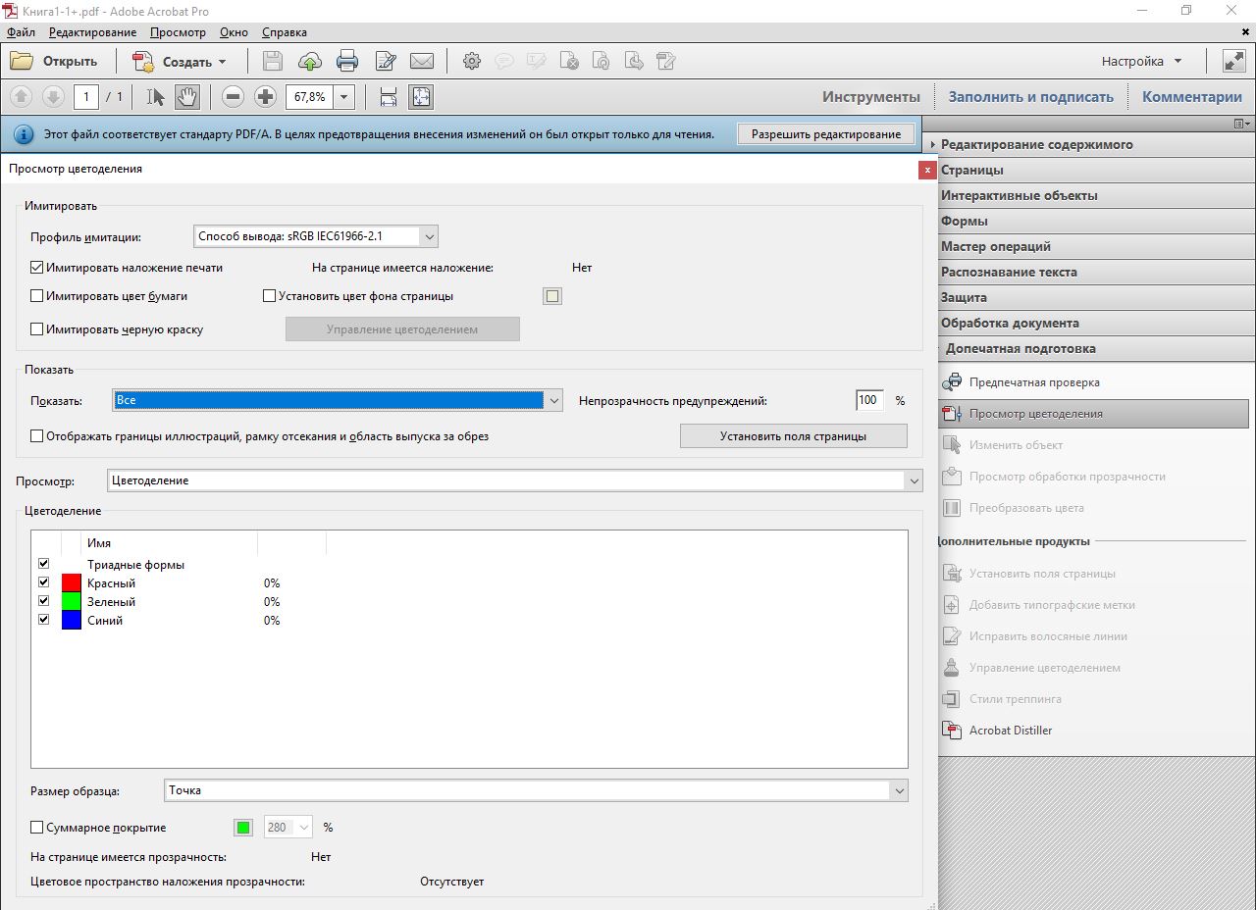Click the envelope email icon
Viewport: 1256px width, 910px height.
[x=422, y=61]
